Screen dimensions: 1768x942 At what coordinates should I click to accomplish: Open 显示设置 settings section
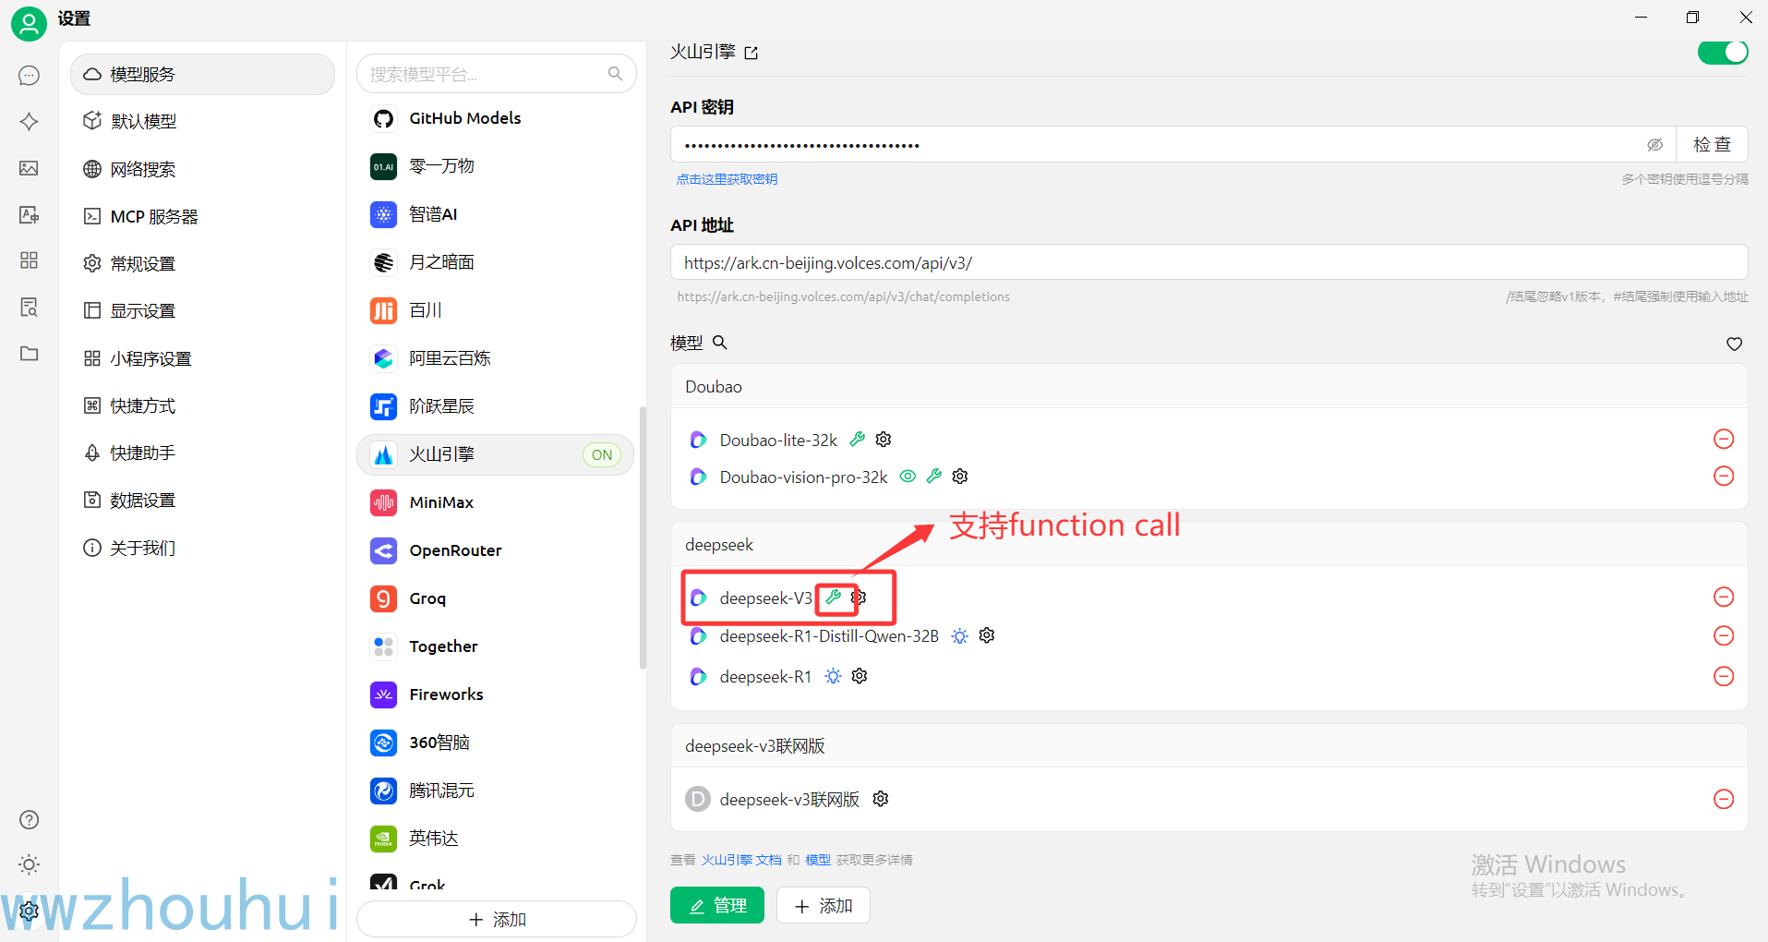coord(202,310)
